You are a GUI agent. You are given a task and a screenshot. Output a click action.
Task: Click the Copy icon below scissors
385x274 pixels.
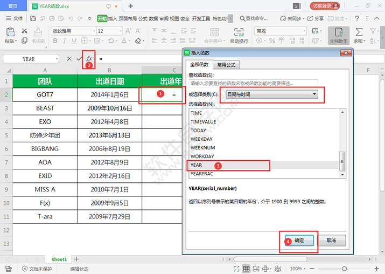click(24, 40)
